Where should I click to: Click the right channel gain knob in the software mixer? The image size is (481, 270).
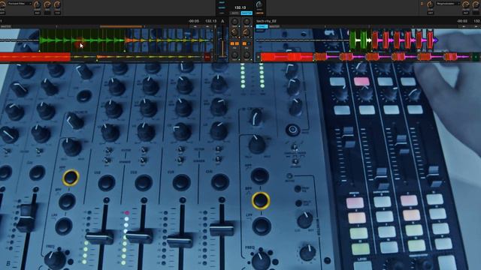[247, 22]
